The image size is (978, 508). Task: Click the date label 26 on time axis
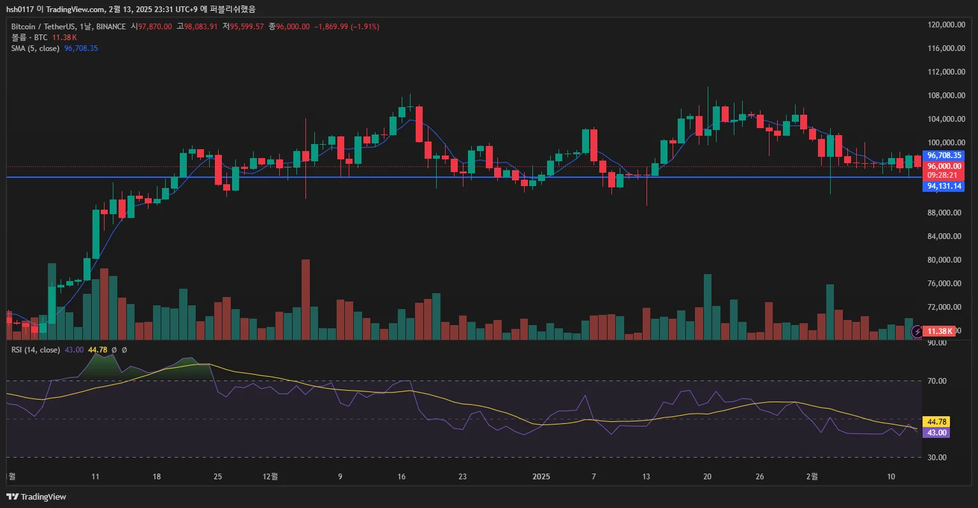coord(759,477)
